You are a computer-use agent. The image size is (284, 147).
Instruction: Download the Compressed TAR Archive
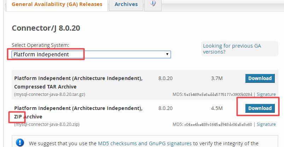[260, 78]
